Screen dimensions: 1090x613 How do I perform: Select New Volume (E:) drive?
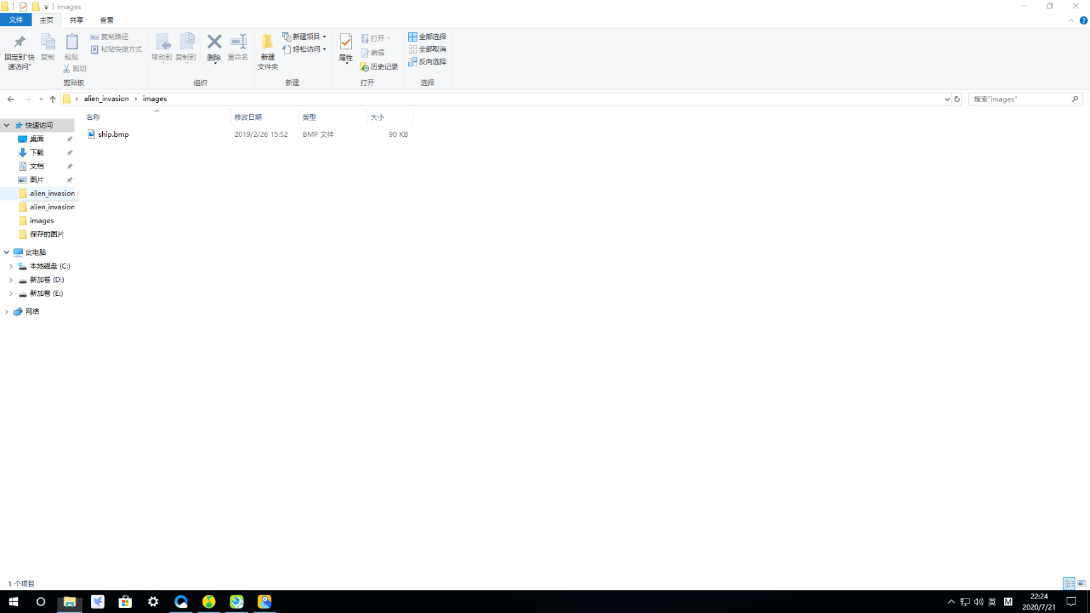(x=46, y=293)
